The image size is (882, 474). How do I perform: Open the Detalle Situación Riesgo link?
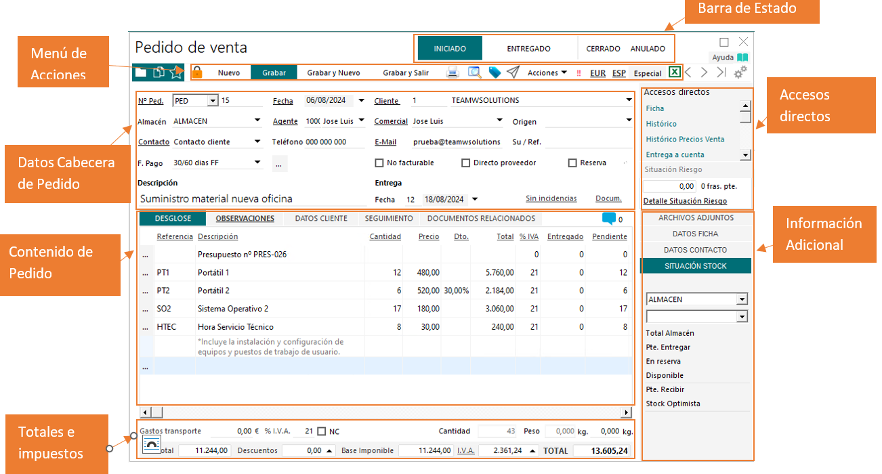point(685,201)
